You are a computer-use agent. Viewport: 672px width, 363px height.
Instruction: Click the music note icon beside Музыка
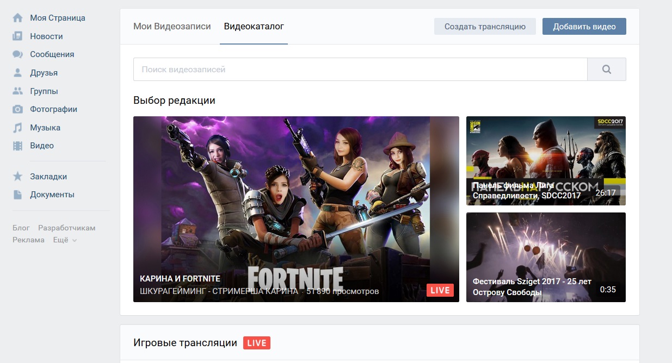(x=18, y=128)
